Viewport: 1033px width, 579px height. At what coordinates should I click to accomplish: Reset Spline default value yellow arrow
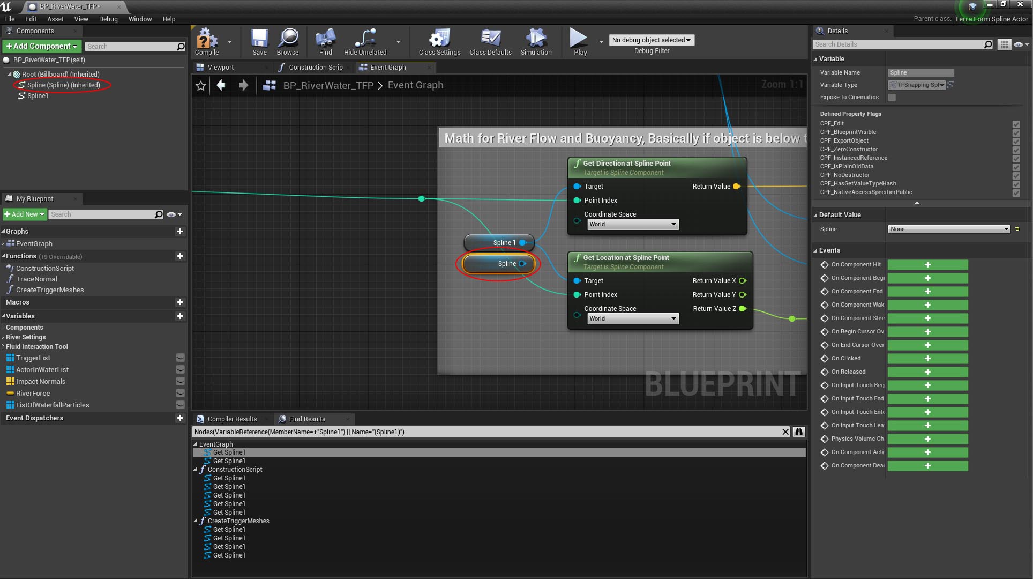coord(1017,229)
